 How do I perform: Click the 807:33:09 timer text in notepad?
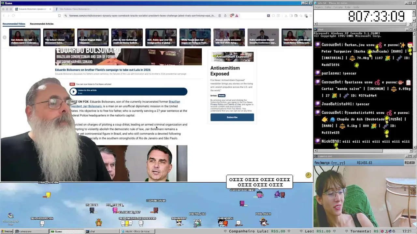pos(376,16)
